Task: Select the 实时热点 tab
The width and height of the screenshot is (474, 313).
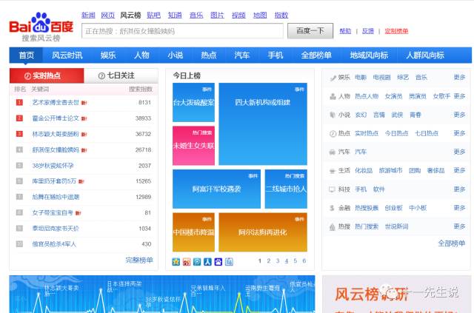Action: click(x=46, y=75)
